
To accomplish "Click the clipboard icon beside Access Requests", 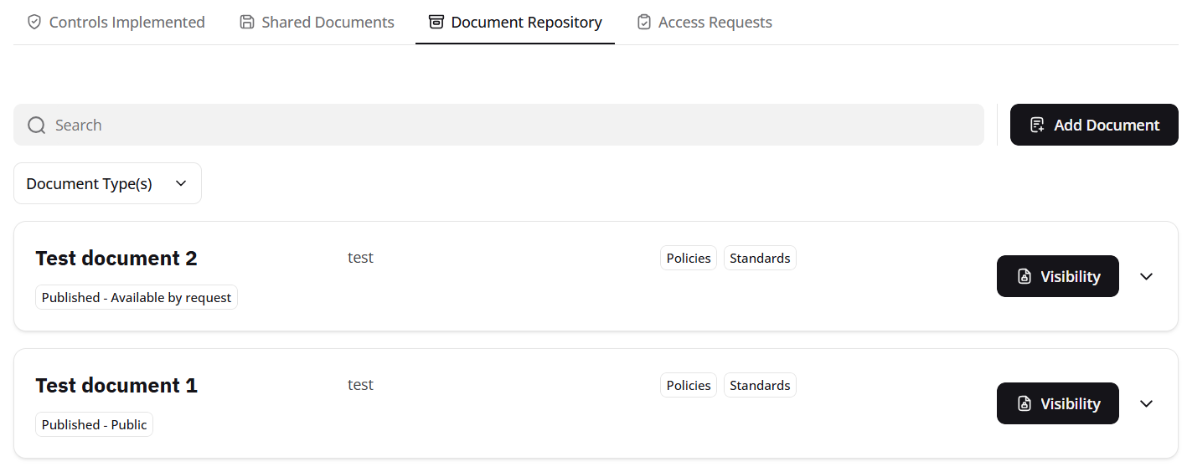I will (x=643, y=23).
